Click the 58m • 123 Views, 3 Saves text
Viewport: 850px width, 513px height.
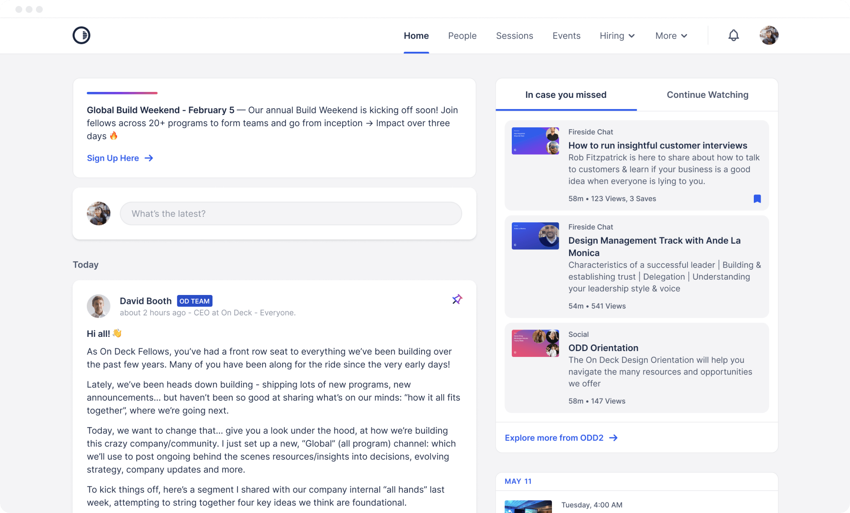tap(612, 199)
